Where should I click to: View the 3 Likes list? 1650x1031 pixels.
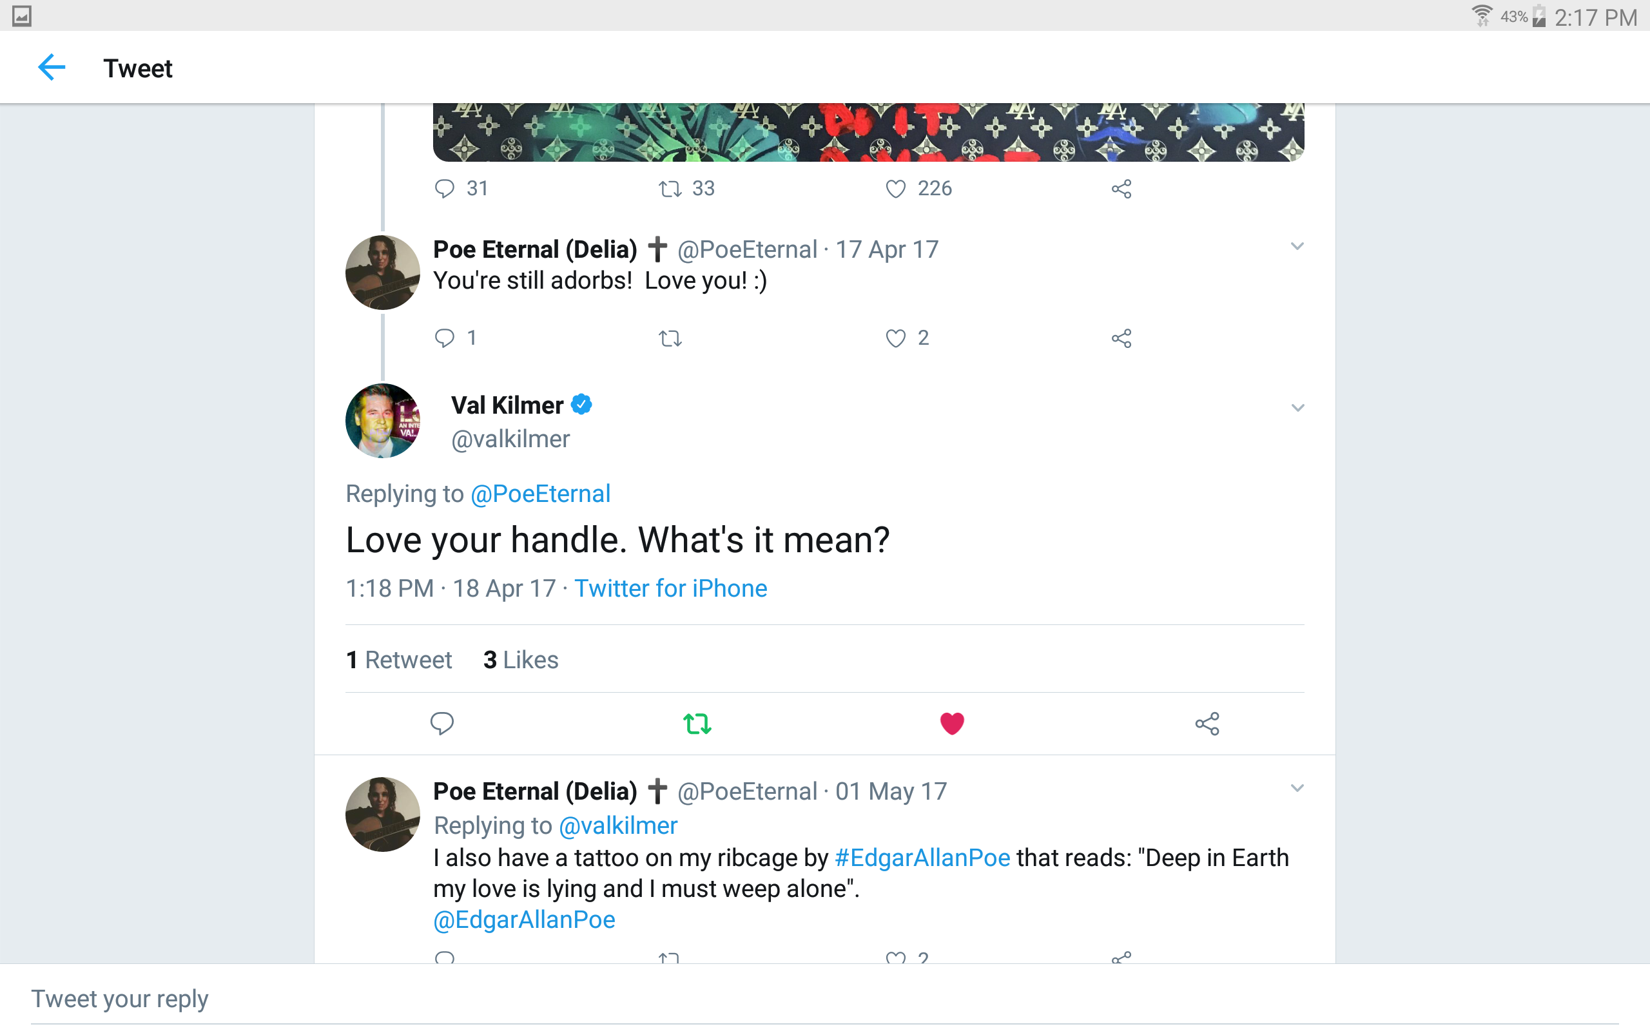point(521,659)
